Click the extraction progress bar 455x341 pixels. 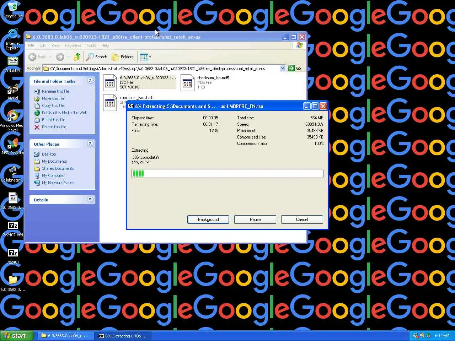[x=227, y=173]
